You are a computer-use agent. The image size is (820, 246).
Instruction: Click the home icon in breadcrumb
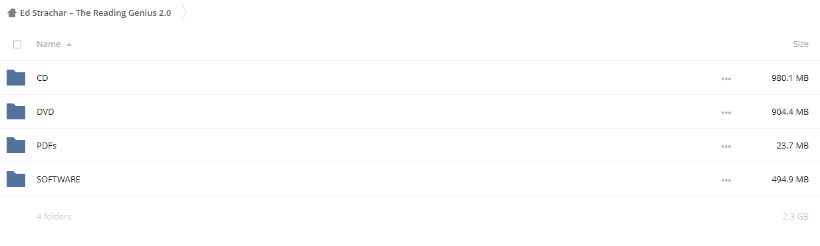click(11, 13)
